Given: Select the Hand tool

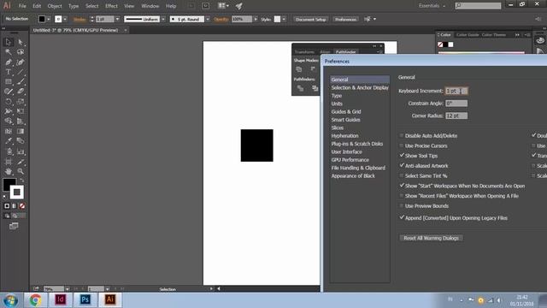Looking at the screenshot, I should pos(9,171).
